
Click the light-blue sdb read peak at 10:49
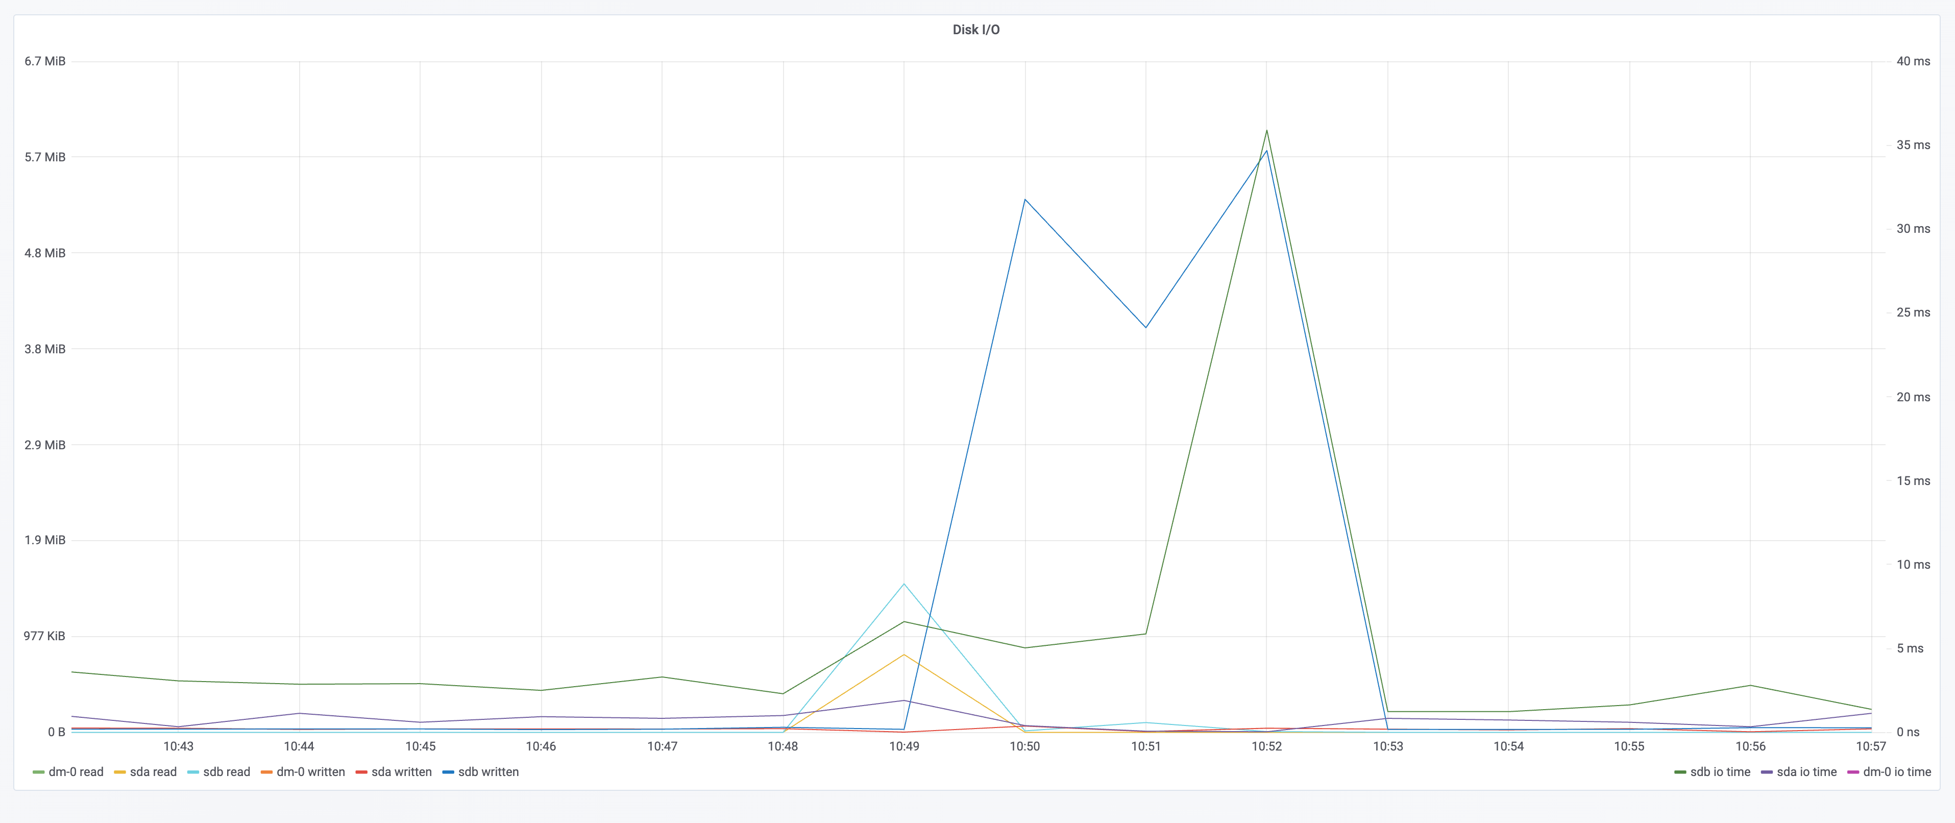coord(904,584)
